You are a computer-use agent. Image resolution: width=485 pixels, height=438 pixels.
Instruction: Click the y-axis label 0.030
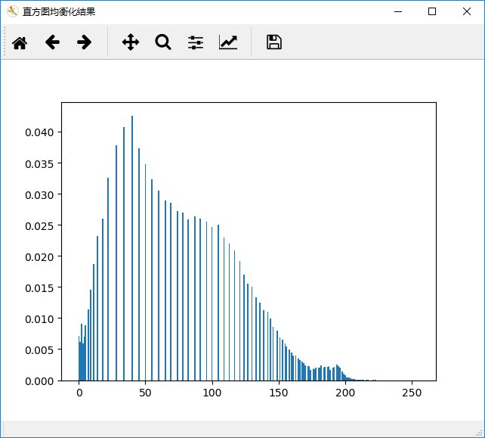click(39, 195)
